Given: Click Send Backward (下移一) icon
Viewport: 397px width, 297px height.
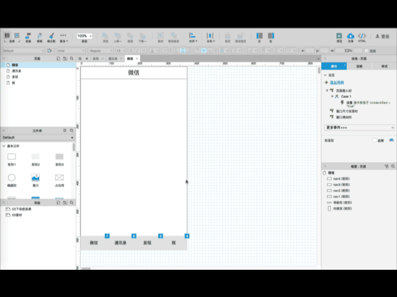Looking at the screenshot, I should click(143, 37).
